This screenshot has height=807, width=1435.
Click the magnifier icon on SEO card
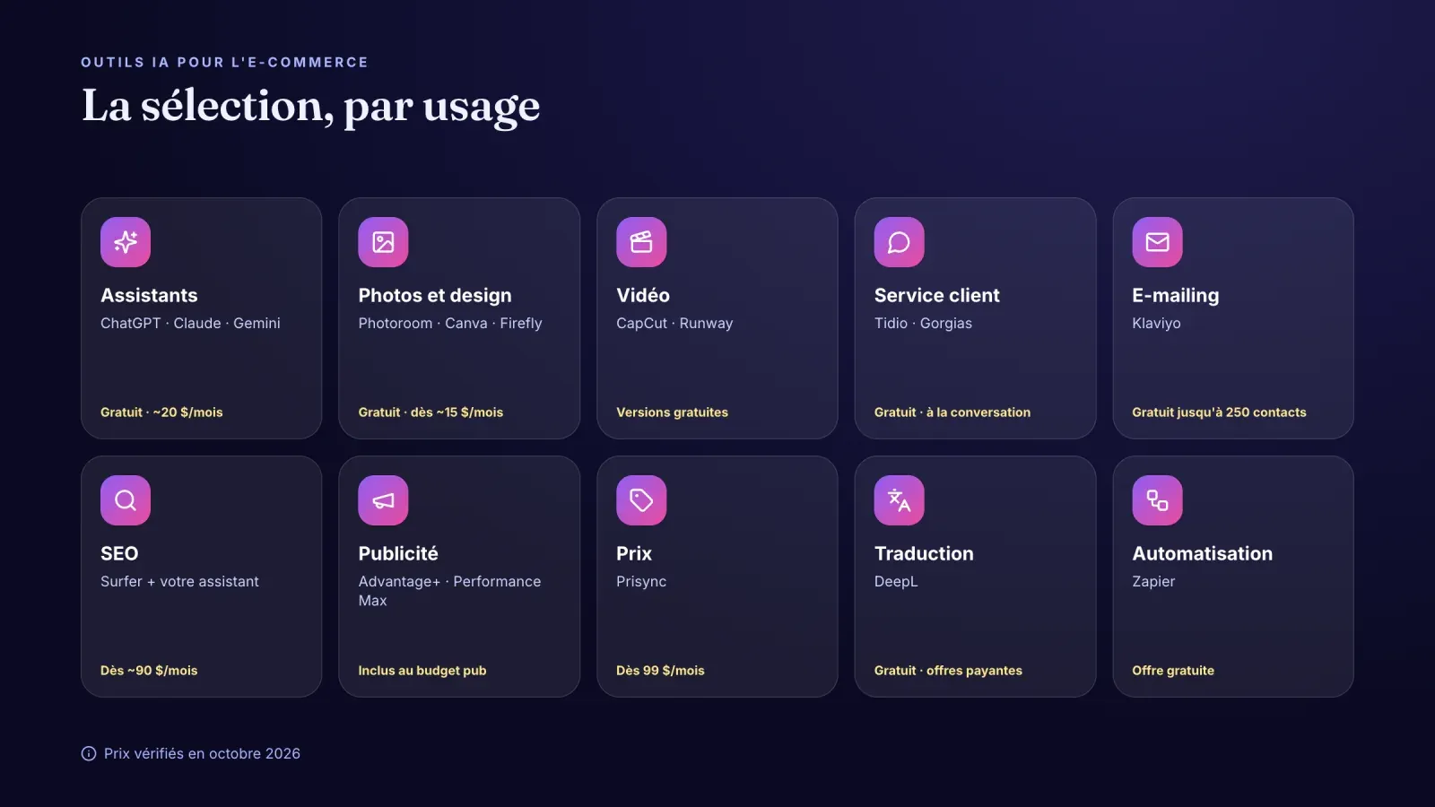tap(126, 500)
